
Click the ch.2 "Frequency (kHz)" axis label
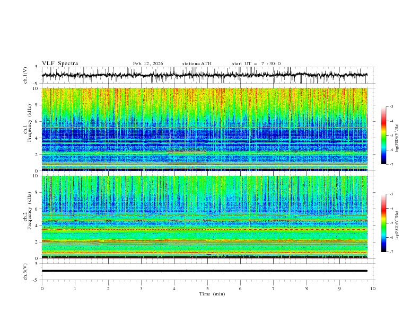coord(30,211)
